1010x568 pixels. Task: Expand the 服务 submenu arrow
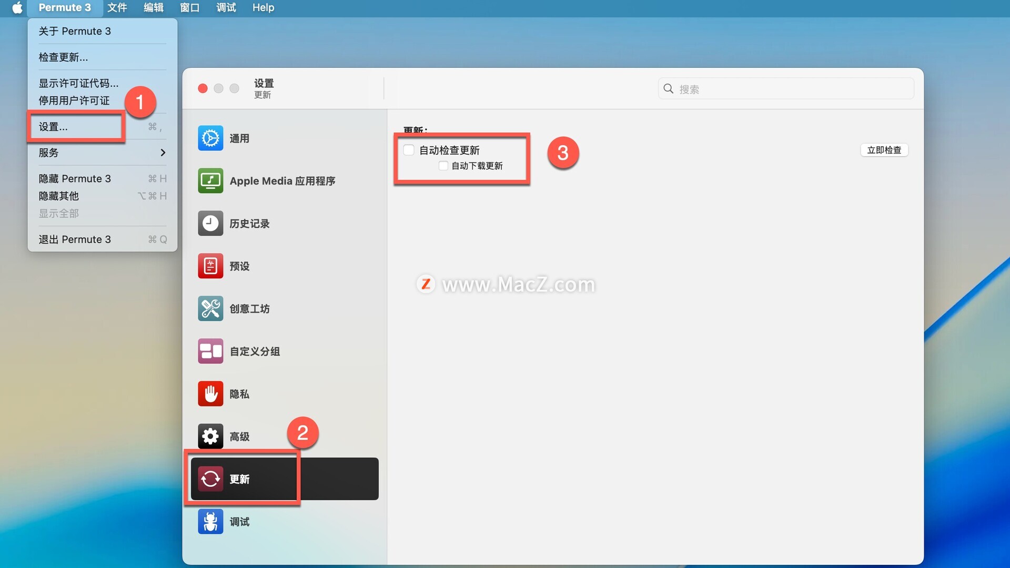[x=163, y=153]
